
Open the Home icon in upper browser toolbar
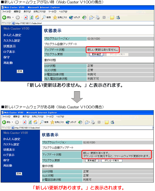pyautogui.click(x=37, y=17)
